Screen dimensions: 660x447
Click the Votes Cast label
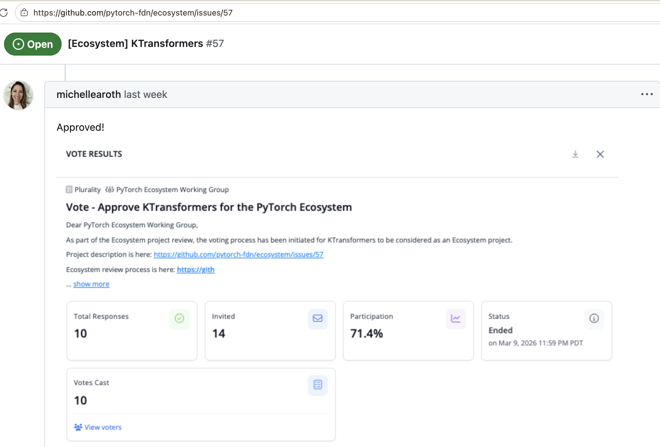(91, 382)
